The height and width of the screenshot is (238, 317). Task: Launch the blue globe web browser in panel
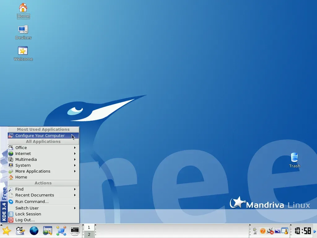tap(34, 231)
